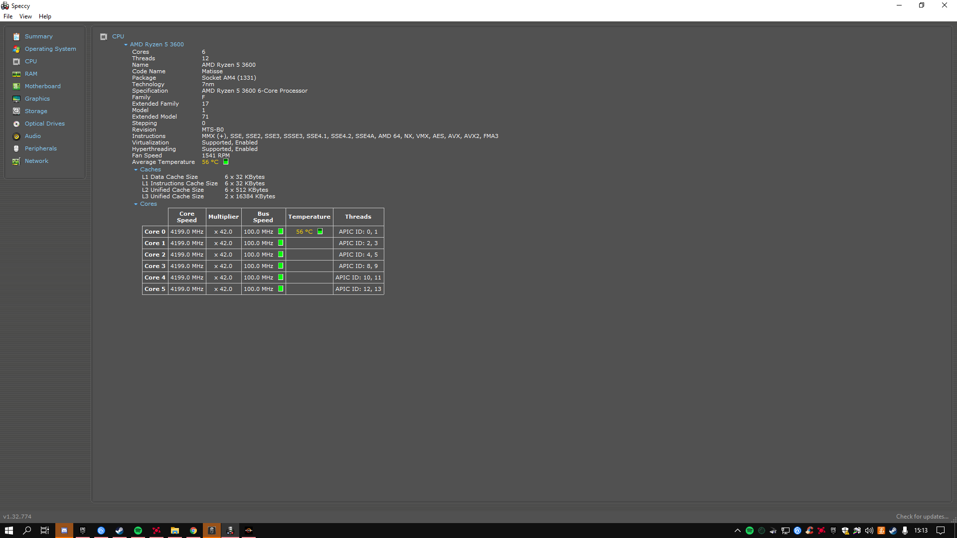Image resolution: width=957 pixels, height=538 pixels.
Task: Open Spotify from the Windows taskbar
Action: point(138,531)
